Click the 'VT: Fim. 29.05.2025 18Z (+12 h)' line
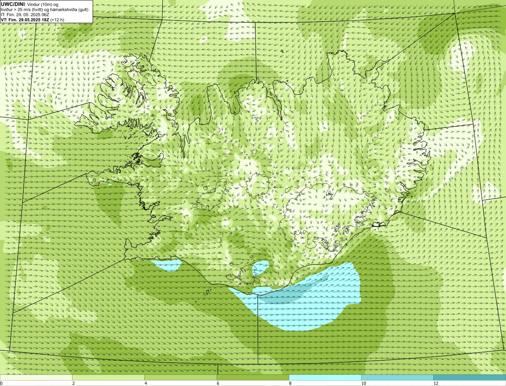Viewport: 506px width, 386px height. pyautogui.click(x=32, y=19)
